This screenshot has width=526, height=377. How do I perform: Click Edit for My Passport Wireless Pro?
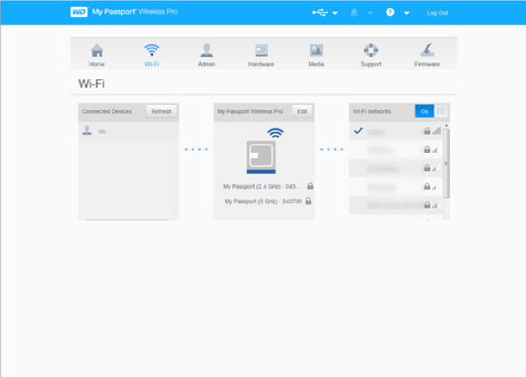302,111
